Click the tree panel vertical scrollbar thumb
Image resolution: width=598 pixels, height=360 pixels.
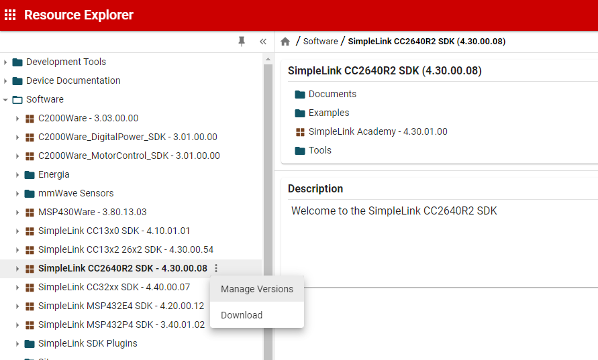tap(268, 211)
